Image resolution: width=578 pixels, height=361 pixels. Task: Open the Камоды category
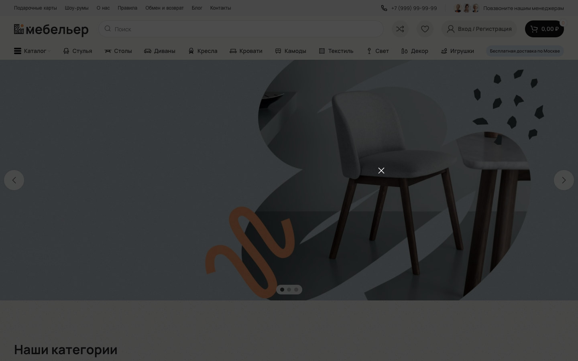pyautogui.click(x=291, y=51)
